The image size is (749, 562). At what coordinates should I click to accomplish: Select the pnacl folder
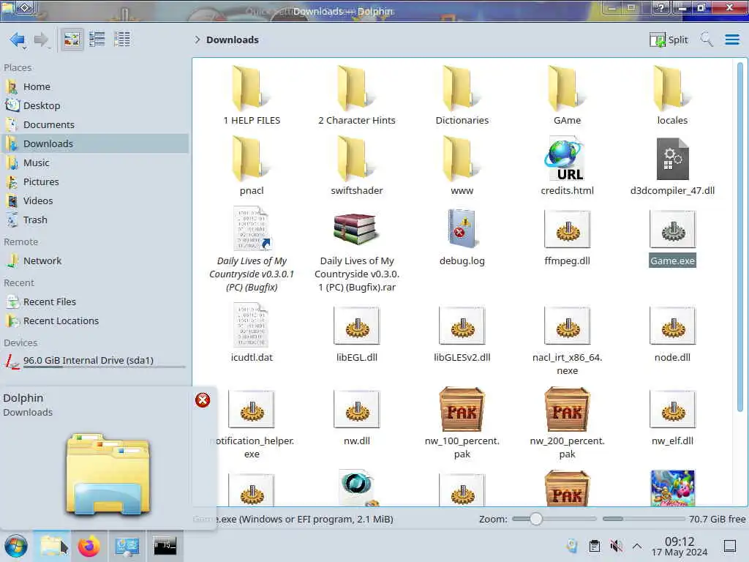[252, 165]
